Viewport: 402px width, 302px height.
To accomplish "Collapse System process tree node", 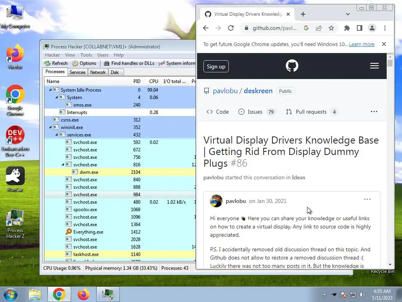I will [57, 98].
